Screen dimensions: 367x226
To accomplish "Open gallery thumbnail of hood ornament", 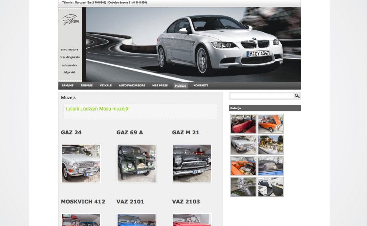I will pyautogui.click(x=243, y=187).
